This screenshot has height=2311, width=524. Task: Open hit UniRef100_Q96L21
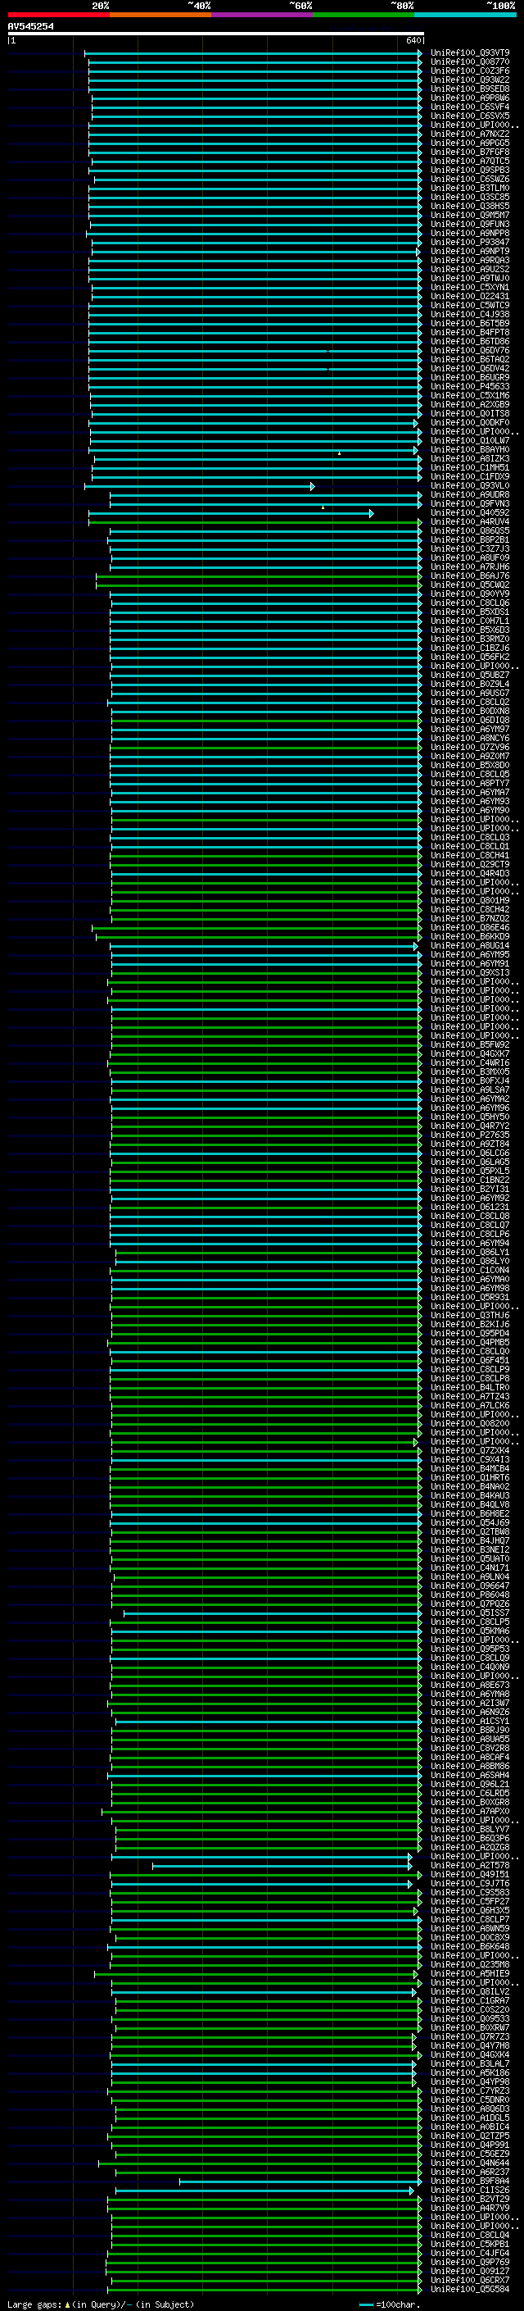pyautogui.click(x=470, y=1784)
